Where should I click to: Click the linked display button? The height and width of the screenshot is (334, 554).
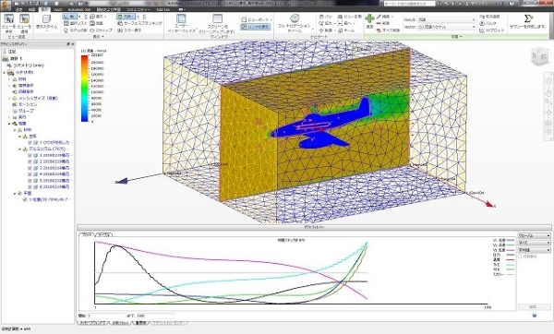[256, 27]
